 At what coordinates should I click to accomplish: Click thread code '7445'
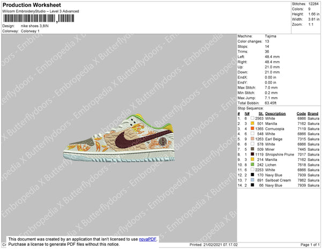coord(302,149)
